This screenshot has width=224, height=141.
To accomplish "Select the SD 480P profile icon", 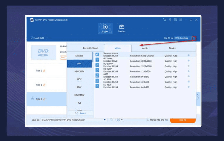I will [x=97, y=86].
